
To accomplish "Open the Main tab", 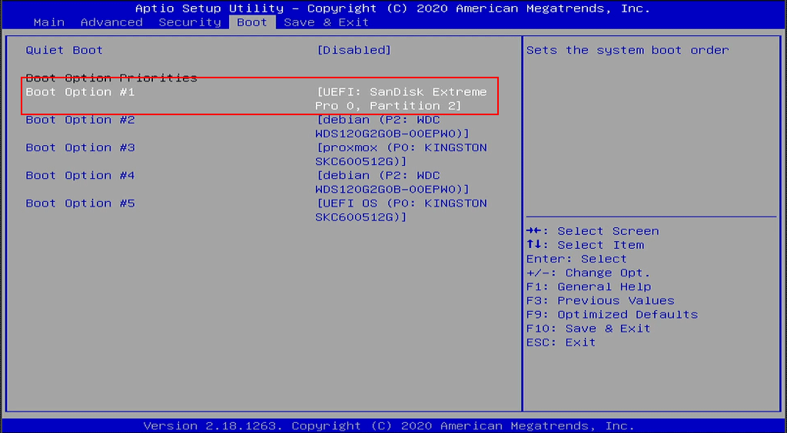I will point(49,22).
